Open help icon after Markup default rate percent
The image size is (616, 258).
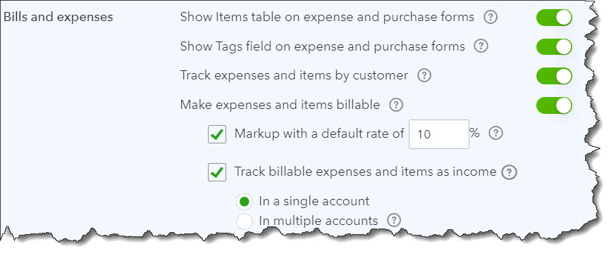coord(495,134)
